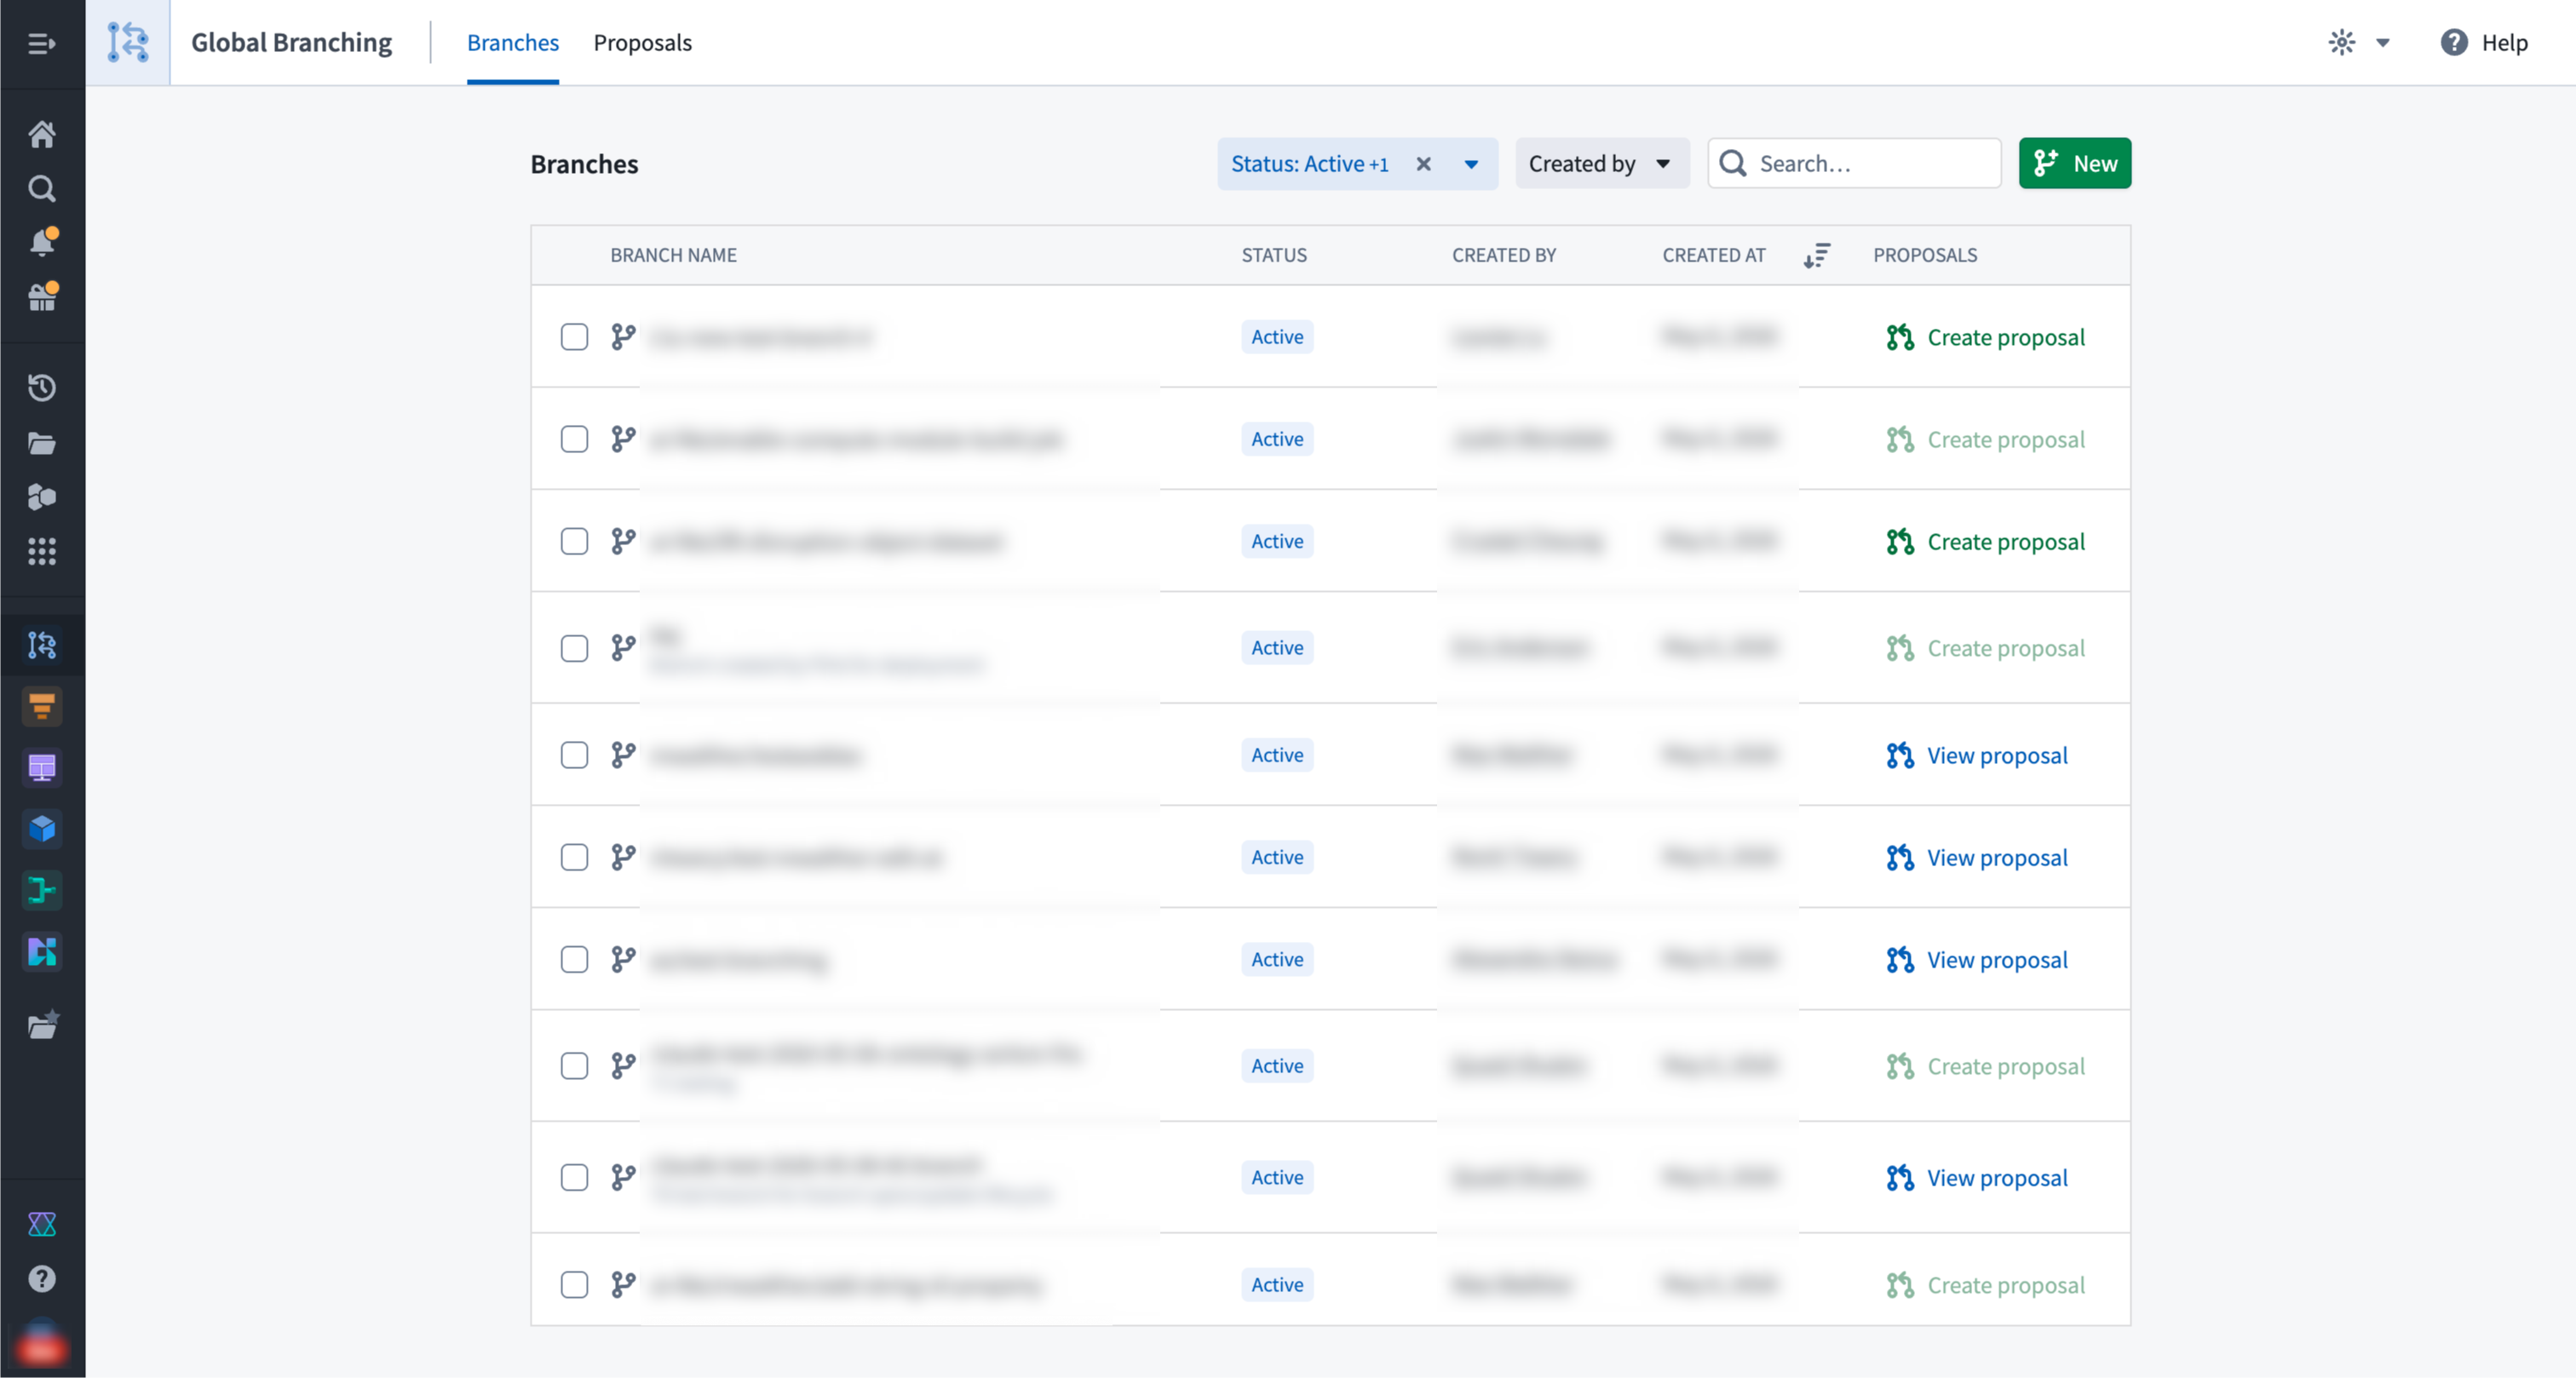Open the starred folder favorites icon
The height and width of the screenshot is (1378, 2576).
[x=42, y=1024]
